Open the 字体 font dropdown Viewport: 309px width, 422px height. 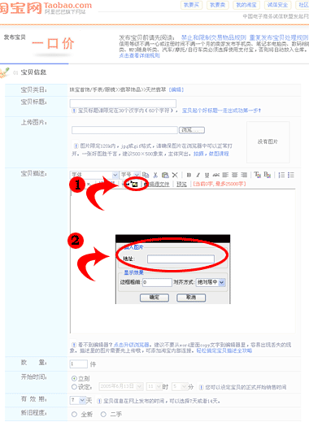click(94, 175)
